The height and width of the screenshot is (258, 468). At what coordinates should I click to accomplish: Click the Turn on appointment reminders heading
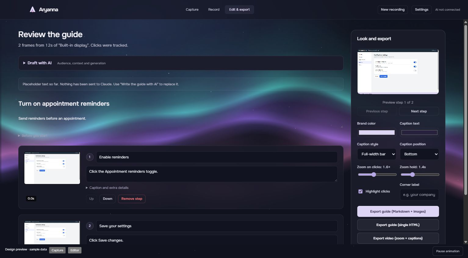tap(64, 104)
